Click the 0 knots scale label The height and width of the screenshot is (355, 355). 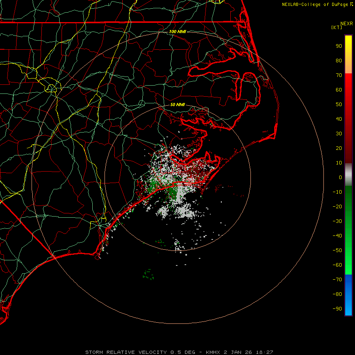click(x=340, y=177)
